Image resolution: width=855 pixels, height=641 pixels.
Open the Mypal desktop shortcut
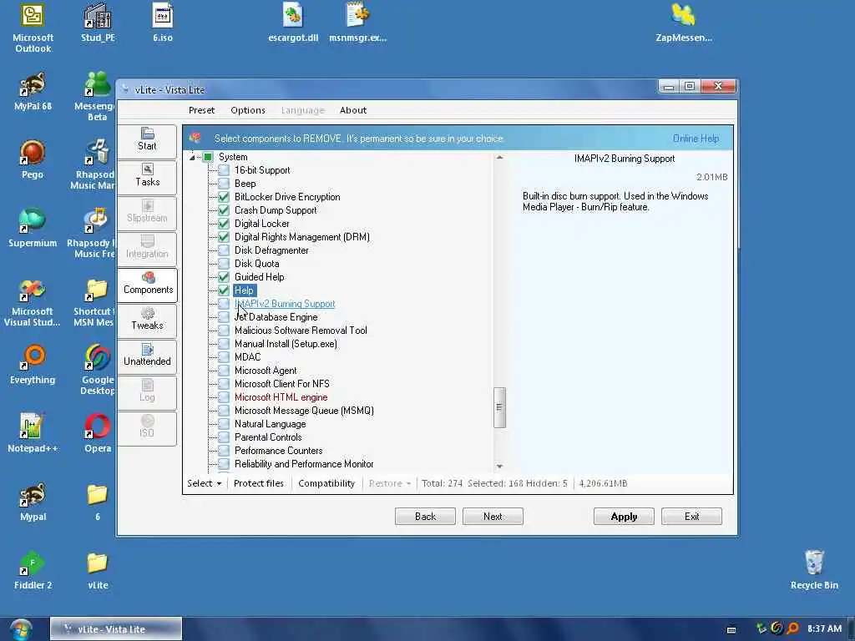[x=33, y=502]
